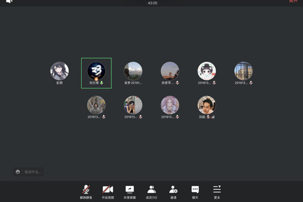Select 刘起's avatar in the bottom row

click(x=207, y=105)
